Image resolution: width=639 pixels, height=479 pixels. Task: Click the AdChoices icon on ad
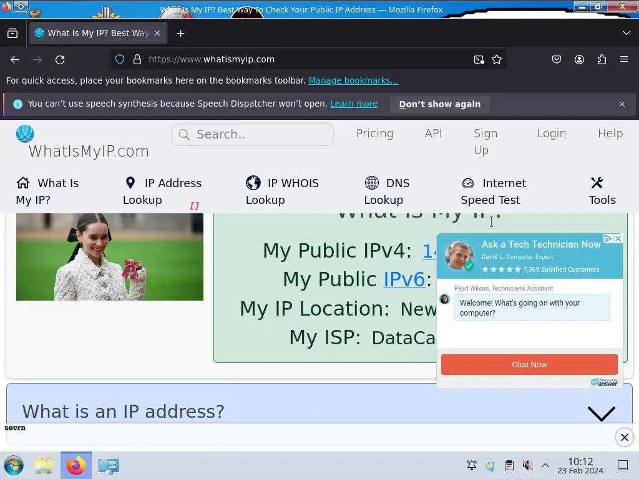(608, 239)
